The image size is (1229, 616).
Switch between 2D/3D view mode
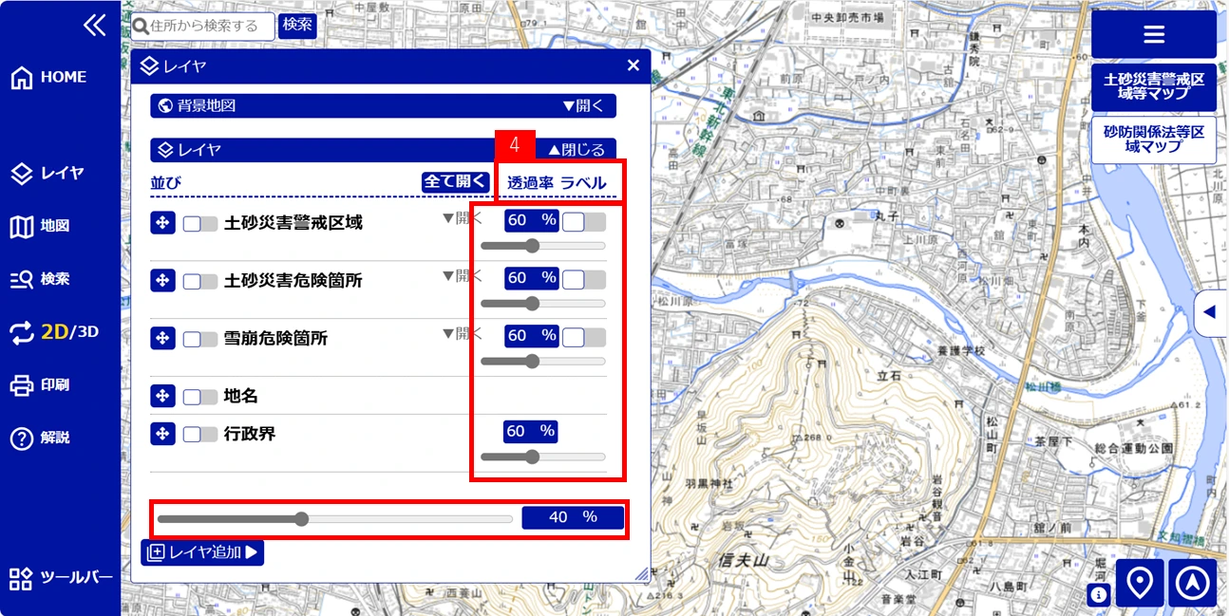[54, 332]
